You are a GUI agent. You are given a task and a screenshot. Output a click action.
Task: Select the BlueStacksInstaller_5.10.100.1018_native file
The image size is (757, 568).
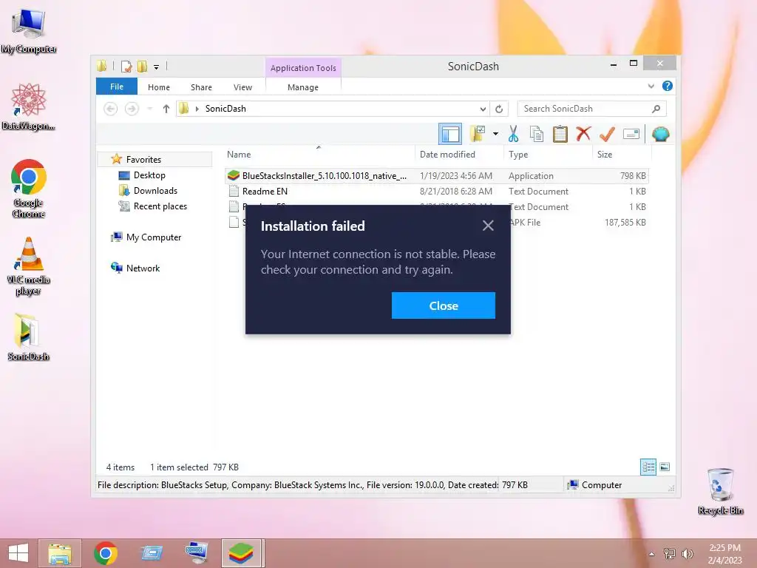(x=436, y=176)
